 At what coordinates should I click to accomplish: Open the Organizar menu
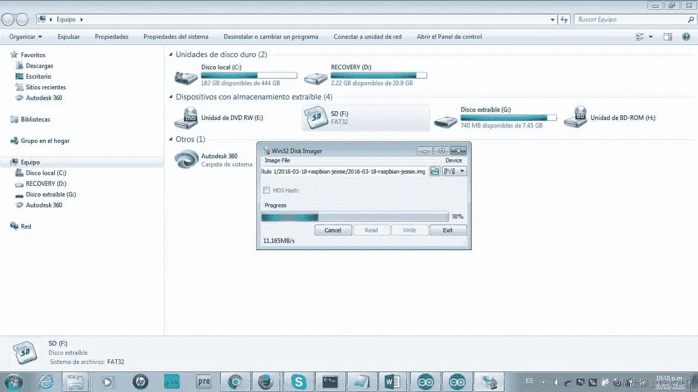[26, 37]
